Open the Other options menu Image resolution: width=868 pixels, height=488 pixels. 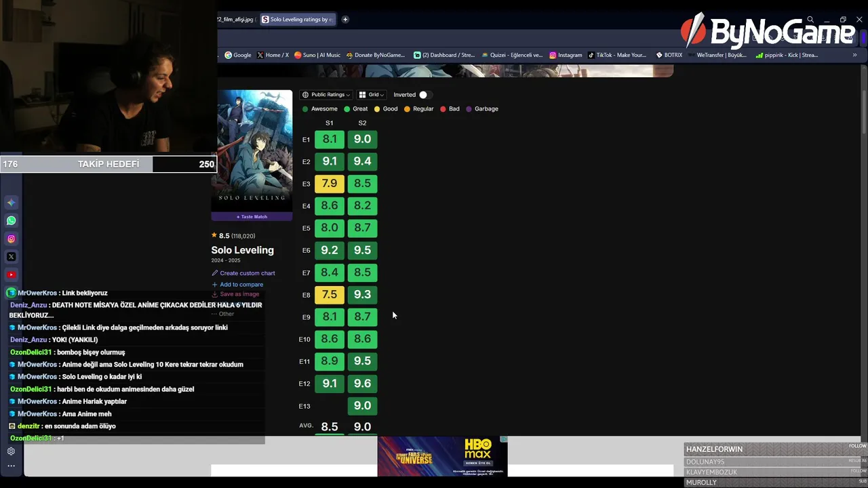(222, 314)
